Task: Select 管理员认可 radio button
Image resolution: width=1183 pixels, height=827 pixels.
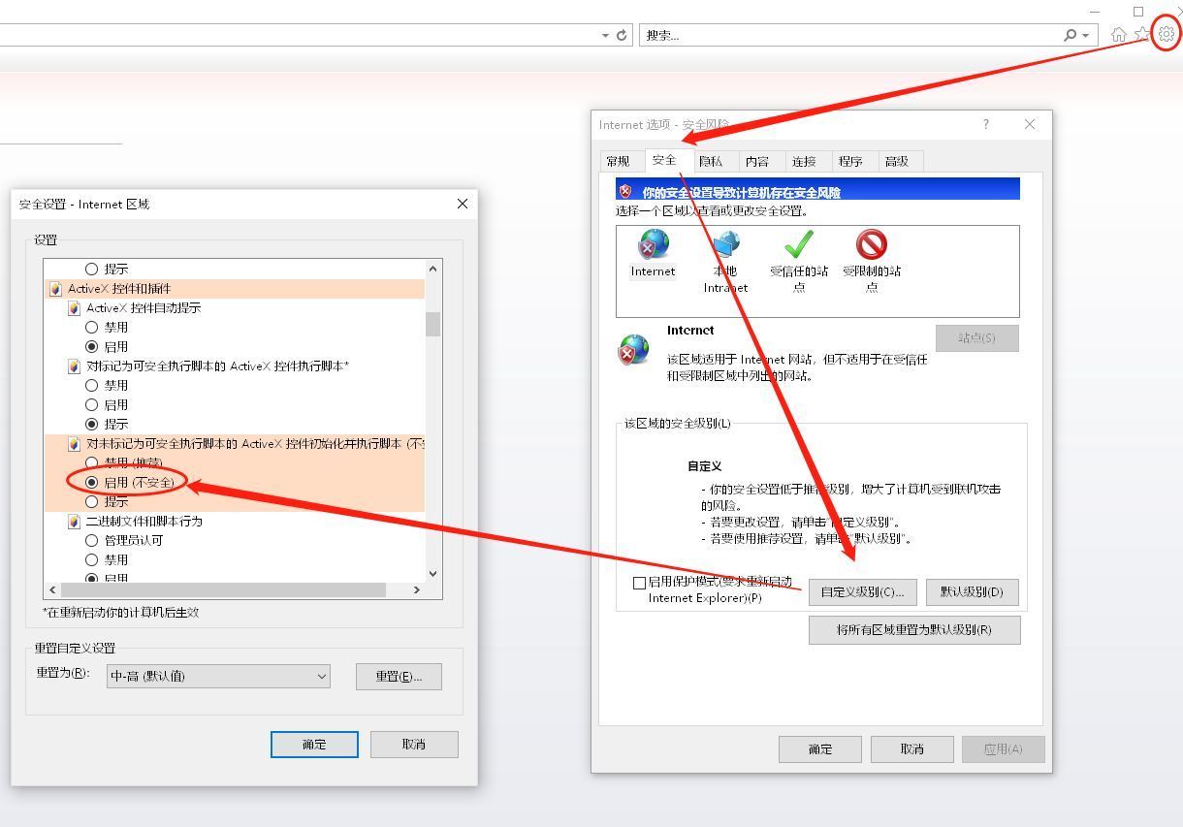Action: click(92, 541)
